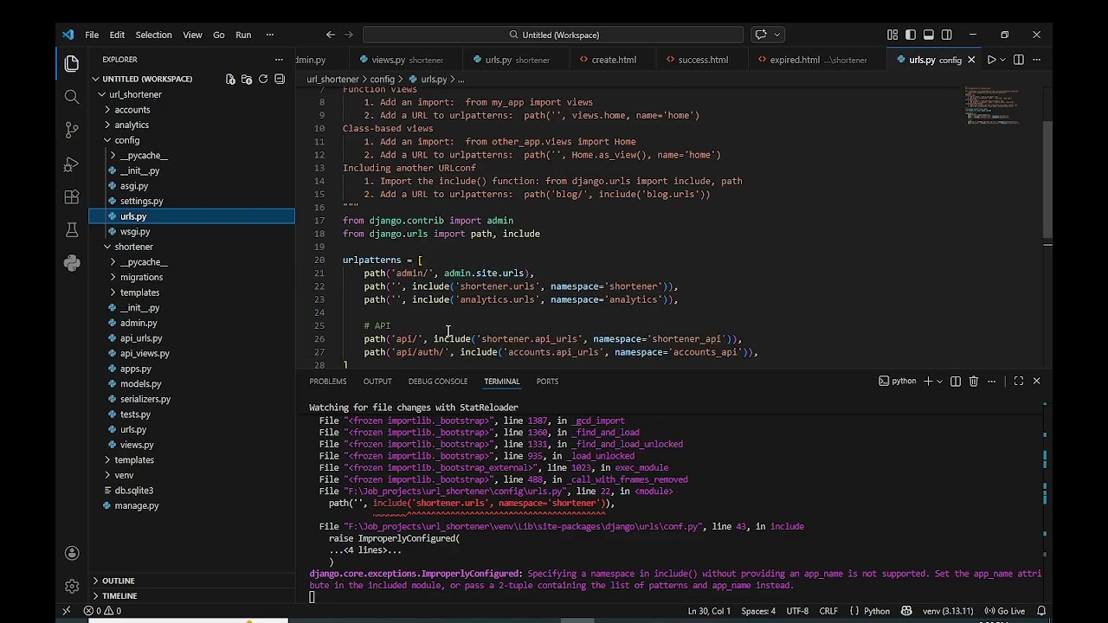Create a new folder in Explorer
1108x623 pixels.
pos(247,79)
